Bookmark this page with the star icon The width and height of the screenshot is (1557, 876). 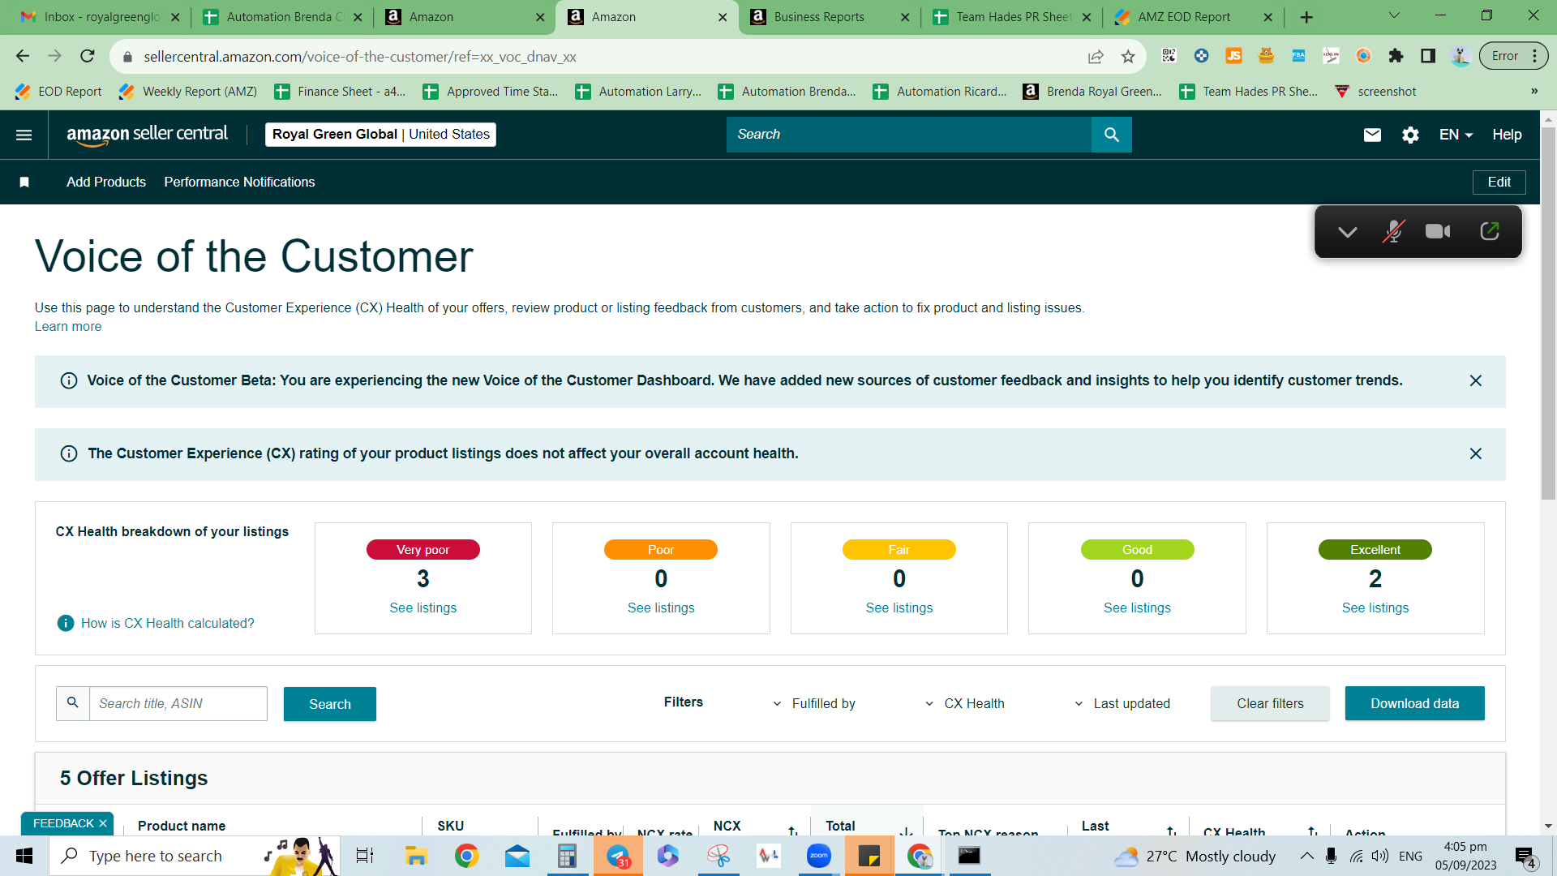point(1128,57)
